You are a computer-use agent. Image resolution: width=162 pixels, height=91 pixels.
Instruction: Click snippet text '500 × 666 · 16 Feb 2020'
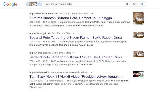pos(43,22)
